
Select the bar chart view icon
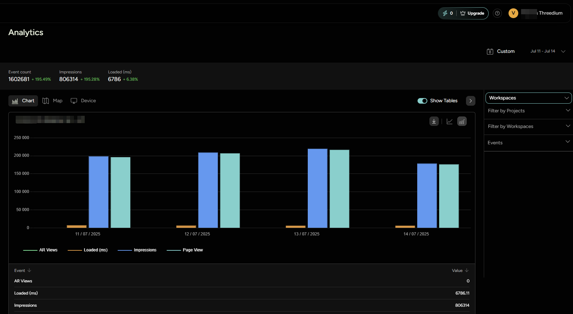462,121
